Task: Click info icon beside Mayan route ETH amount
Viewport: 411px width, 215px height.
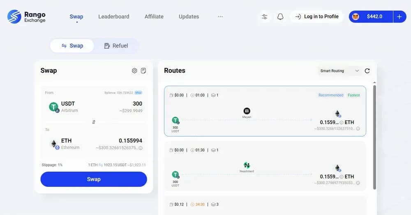Action: click(x=342, y=122)
